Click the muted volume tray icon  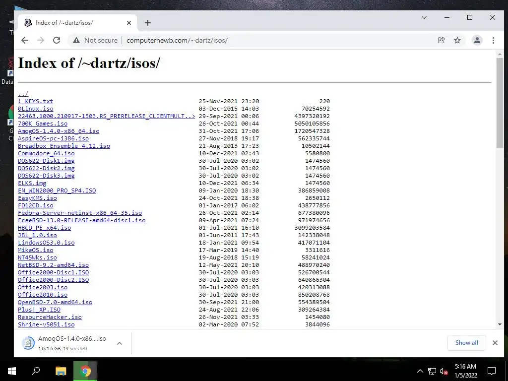444,371
